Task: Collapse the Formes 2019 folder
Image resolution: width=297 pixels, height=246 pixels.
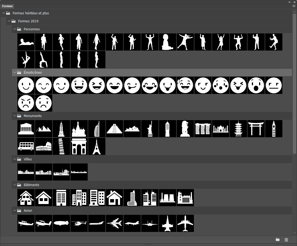Action: pos(9,21)
